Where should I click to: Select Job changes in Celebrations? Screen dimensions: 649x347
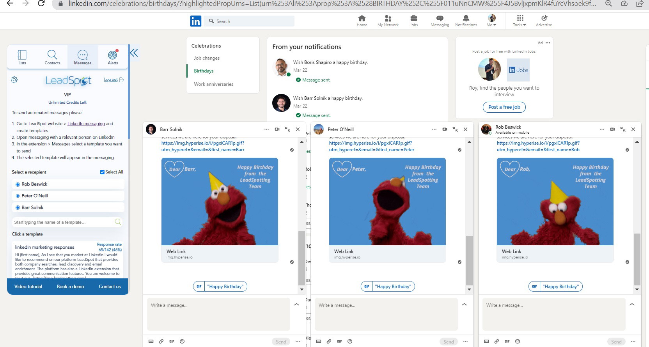coord(207,58)
